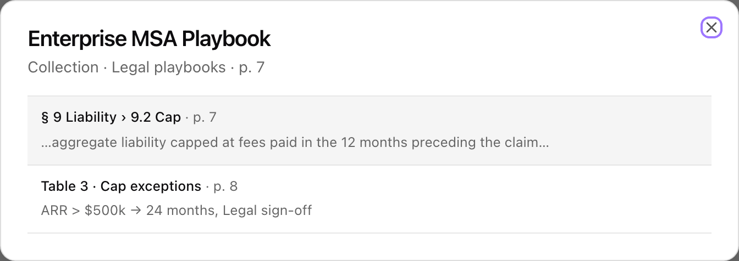739x261 pixels.
Task: Click the § 9 Liability breadcrumb segment
Action: coord(79,117)
